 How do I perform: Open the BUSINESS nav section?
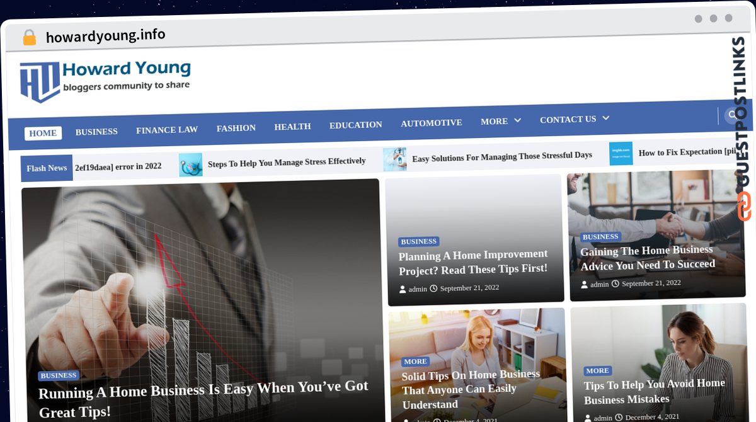(x=96, y=132)
